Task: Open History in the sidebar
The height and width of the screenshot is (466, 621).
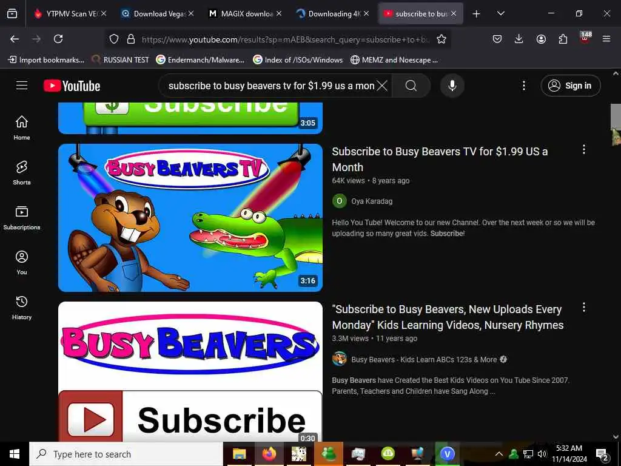Action: point(22,308)
